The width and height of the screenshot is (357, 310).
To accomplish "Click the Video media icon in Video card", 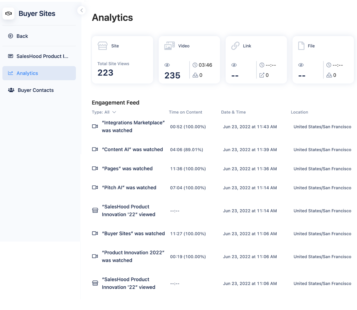I will tap(169, 46).
